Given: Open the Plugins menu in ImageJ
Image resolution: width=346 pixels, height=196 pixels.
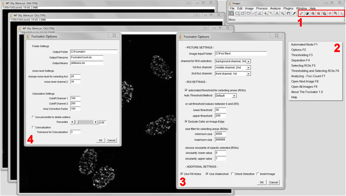Looking at the screenshot, I should pyautogui.click(x=288, y=8).
